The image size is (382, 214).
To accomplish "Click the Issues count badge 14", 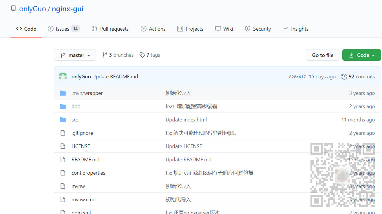I will tap(75, 29).
